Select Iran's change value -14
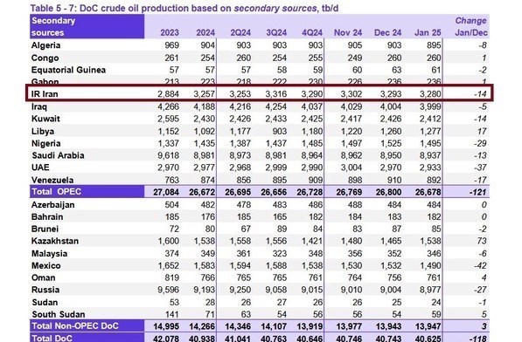 (480, 94)
